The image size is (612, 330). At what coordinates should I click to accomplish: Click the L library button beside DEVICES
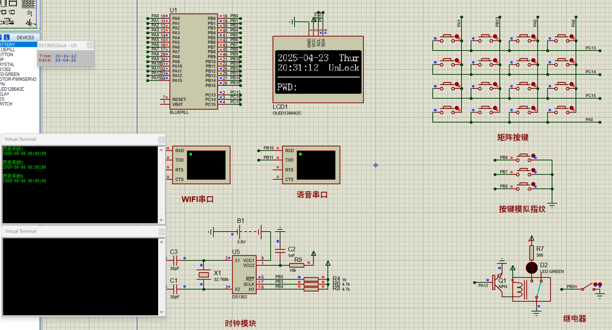coord(7,38)
